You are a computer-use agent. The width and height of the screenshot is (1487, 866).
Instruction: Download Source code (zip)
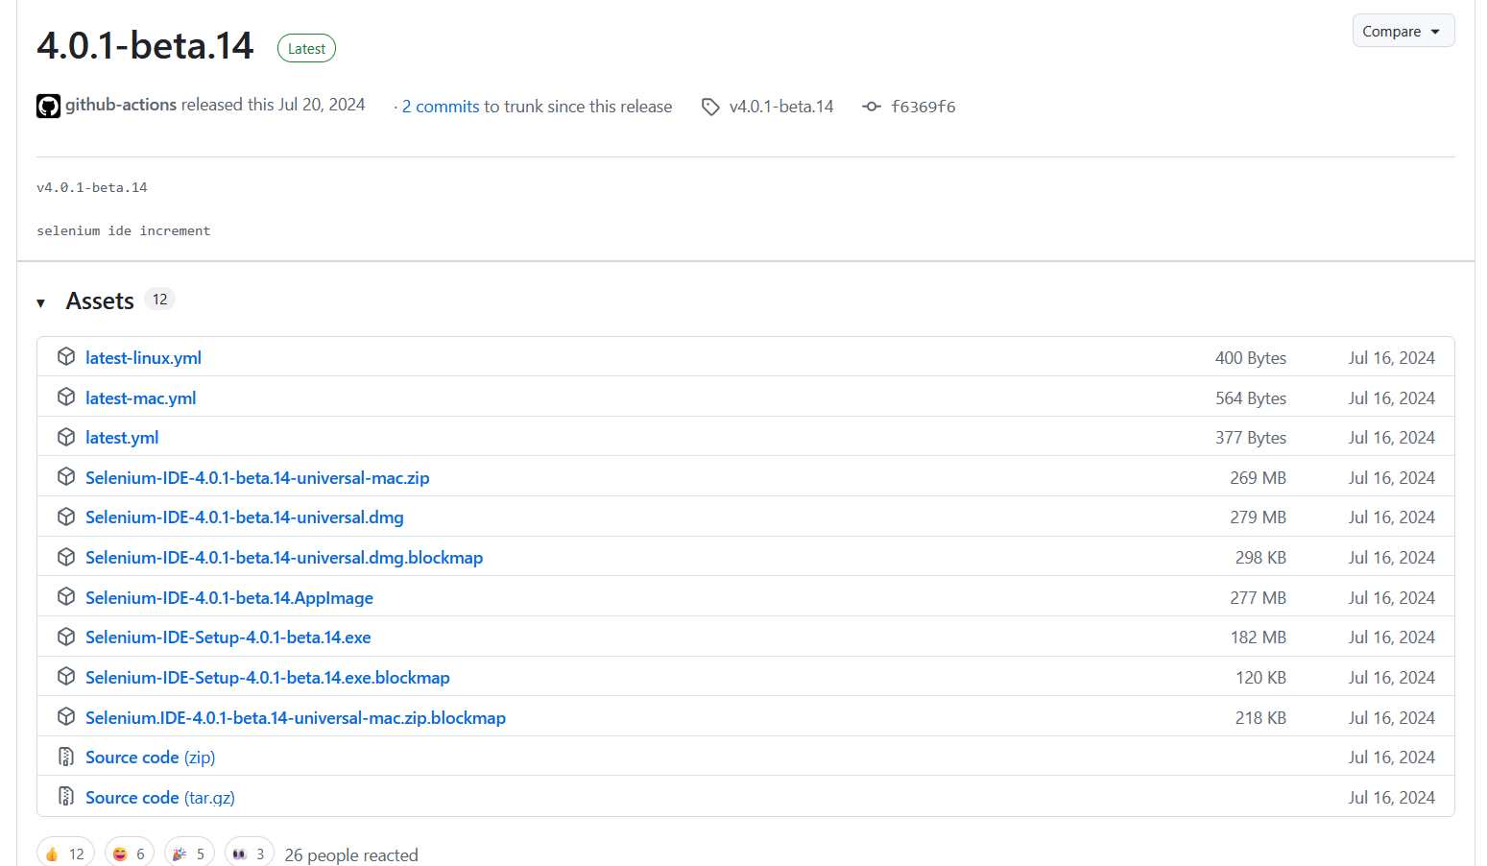click(151, 758)
